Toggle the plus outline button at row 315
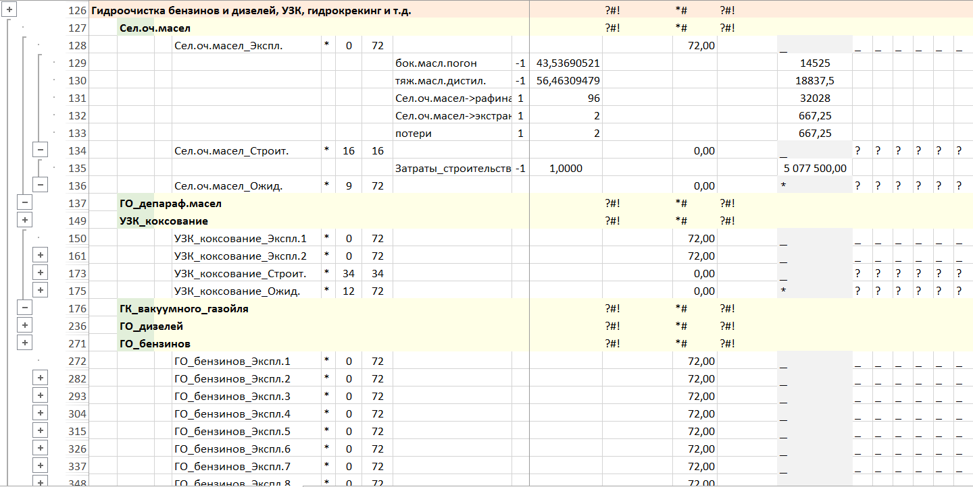The image size is (973, 487). pos(41,430)
